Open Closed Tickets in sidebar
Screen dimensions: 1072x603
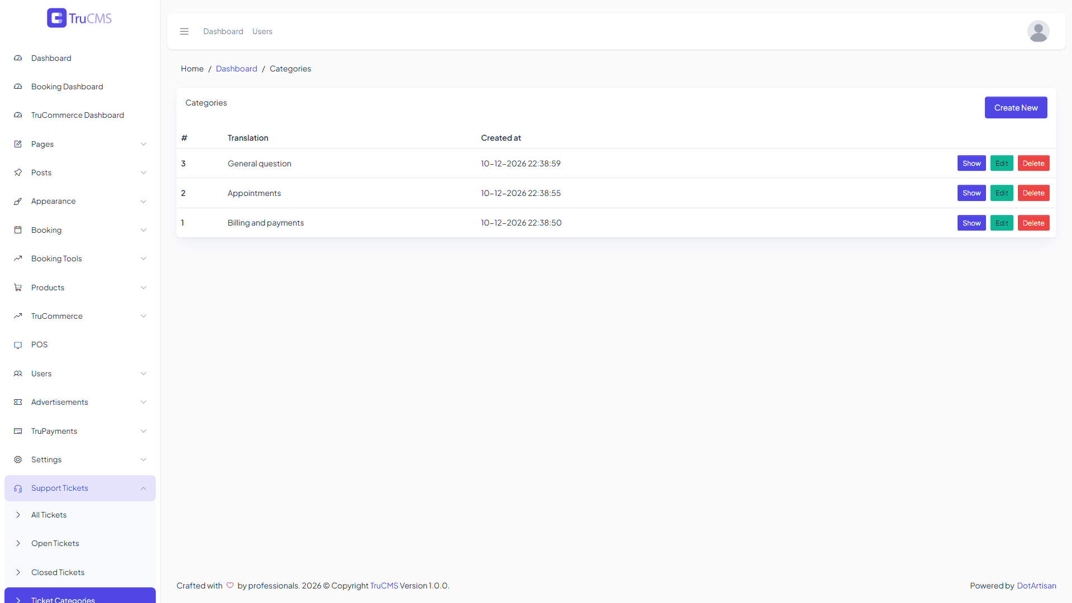pyautogui.click(x=80, y=572)
